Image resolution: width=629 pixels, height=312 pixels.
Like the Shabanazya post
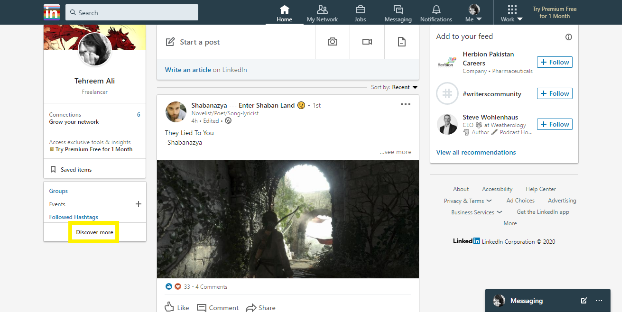[176, 307]
